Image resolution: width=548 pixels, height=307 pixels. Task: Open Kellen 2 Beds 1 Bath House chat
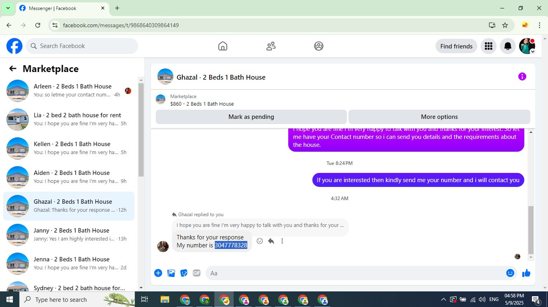[x=69, y=148]
